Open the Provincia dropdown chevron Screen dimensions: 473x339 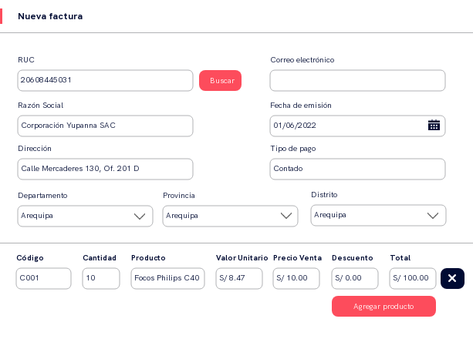[286, 216]
